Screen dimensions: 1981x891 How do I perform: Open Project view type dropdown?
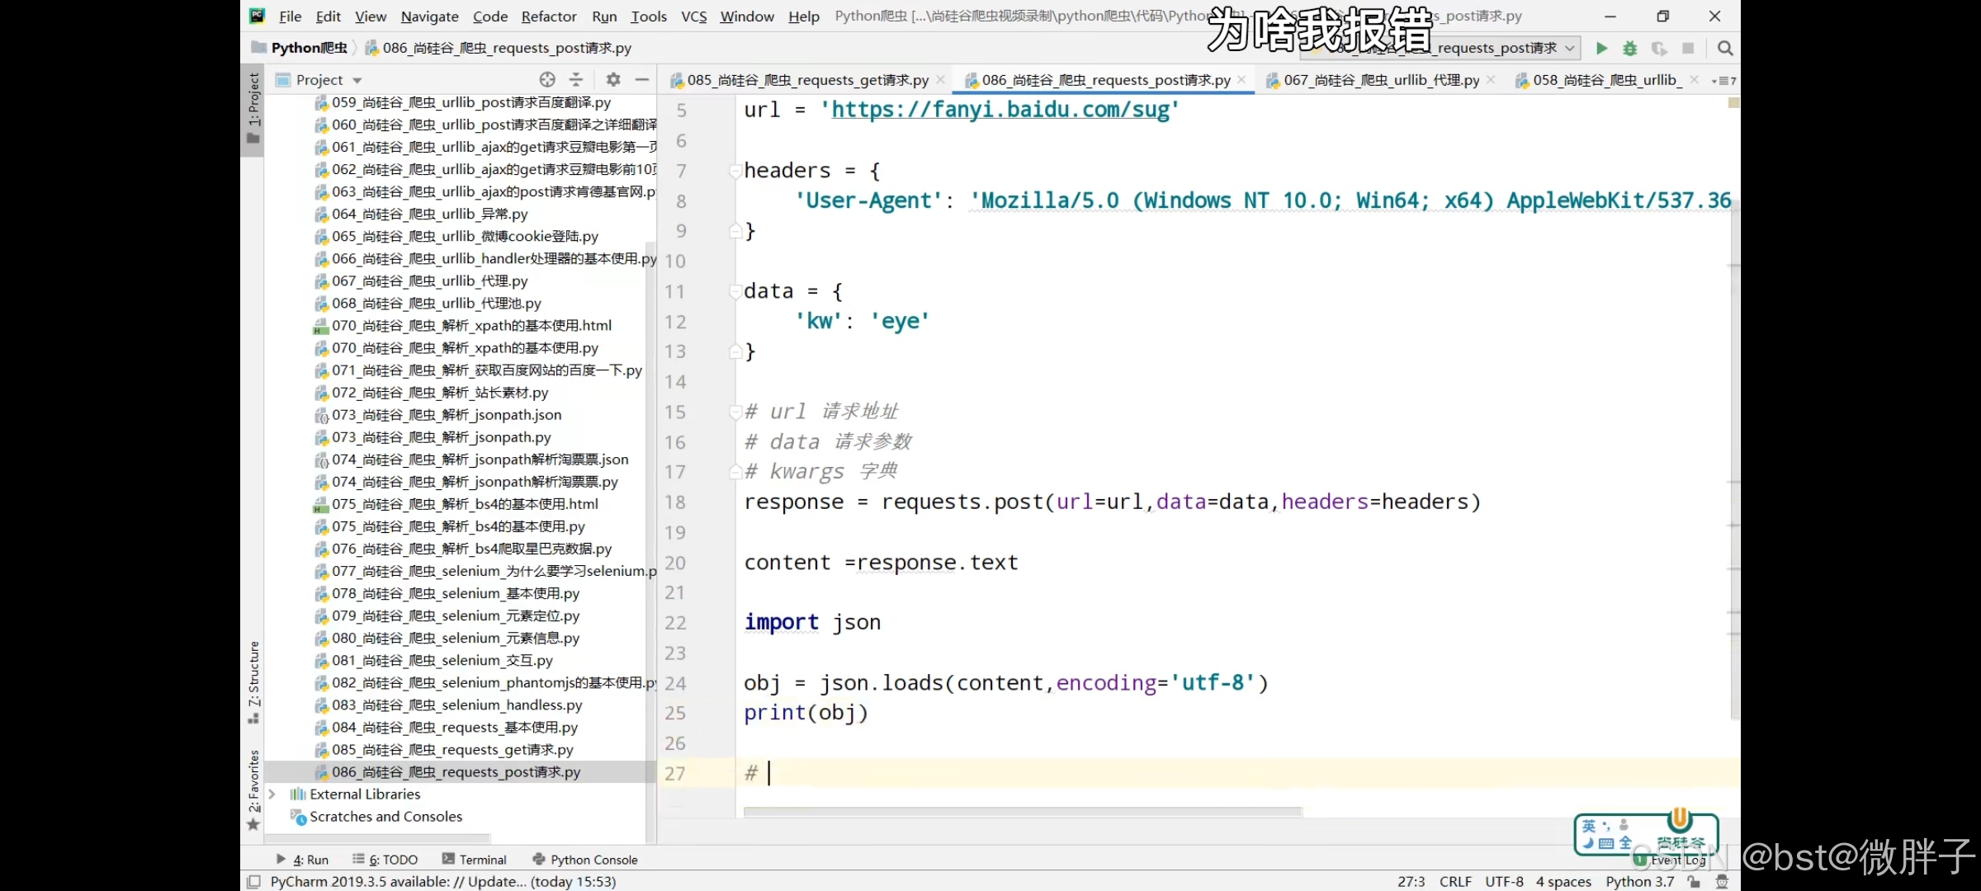click(357, 81)
